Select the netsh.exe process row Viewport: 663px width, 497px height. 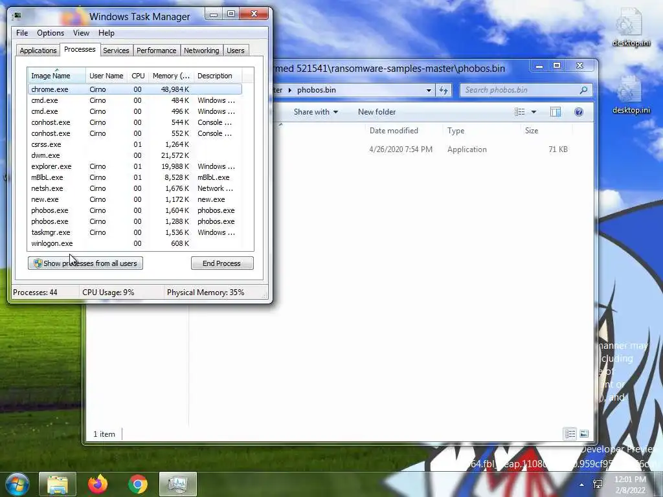click(x=135, y=188)
